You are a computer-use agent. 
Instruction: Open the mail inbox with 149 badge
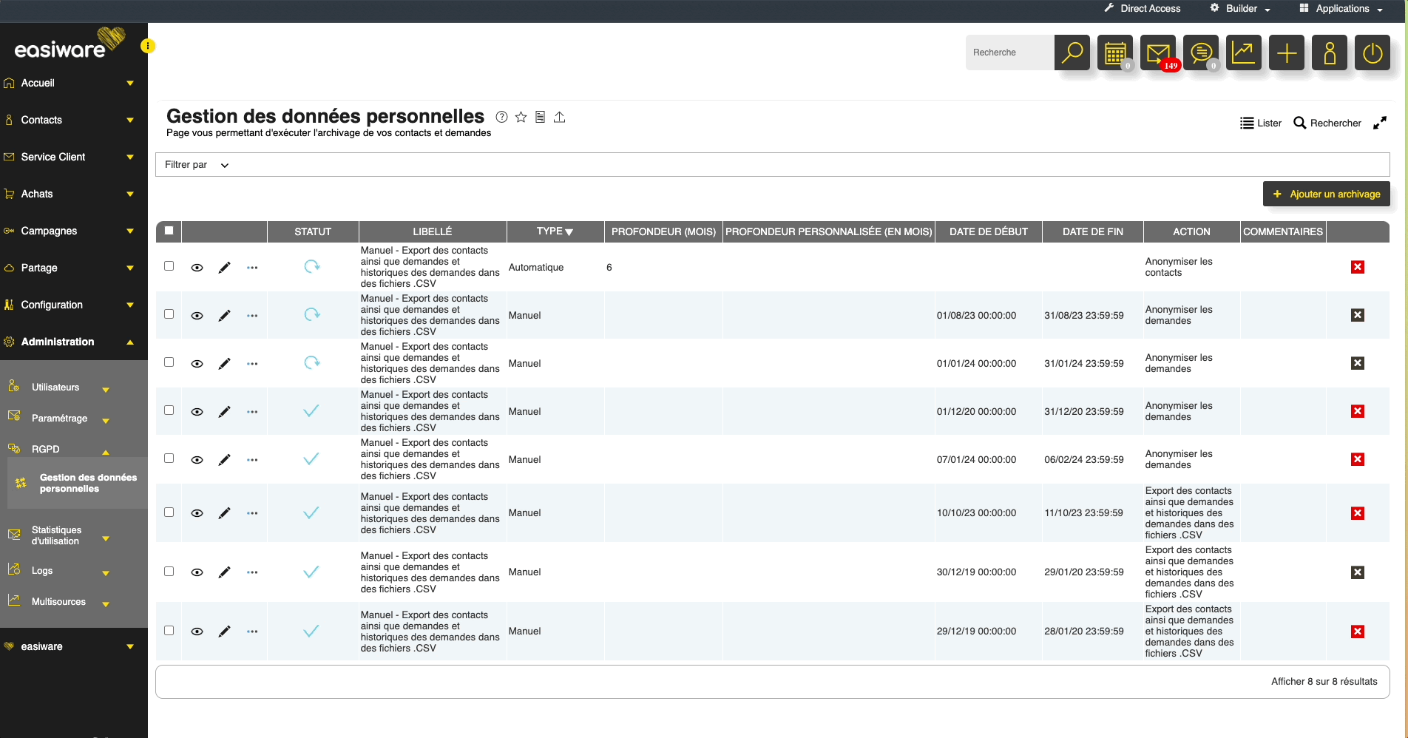point(1157,53)
